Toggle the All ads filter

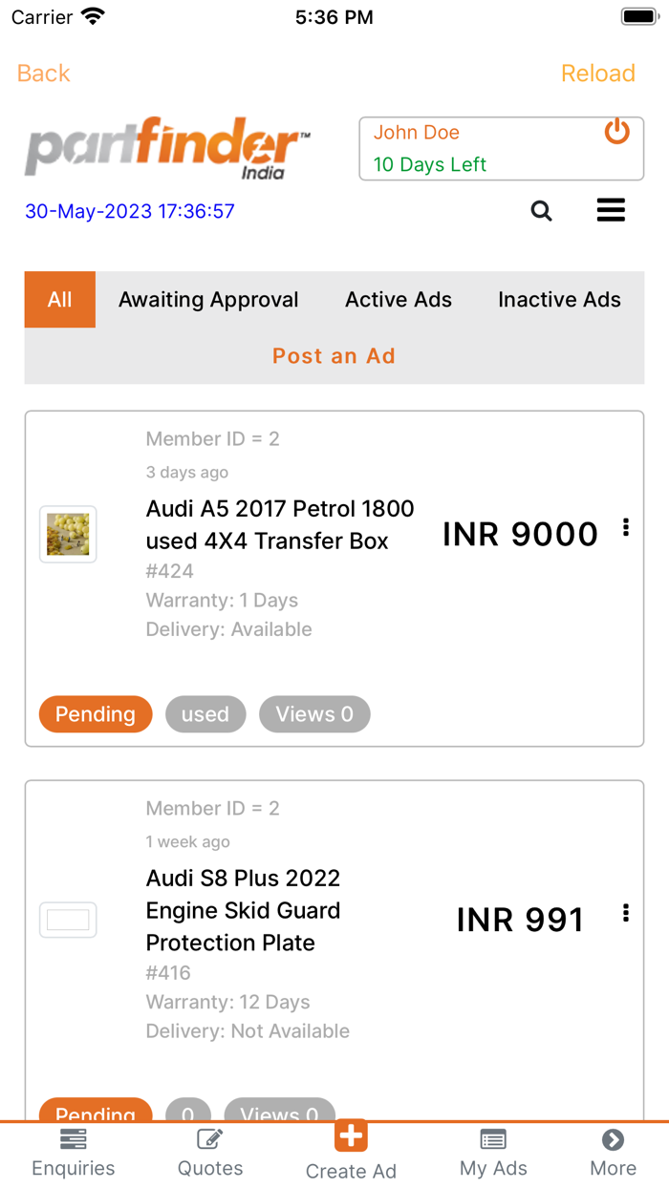pos(59,299)
